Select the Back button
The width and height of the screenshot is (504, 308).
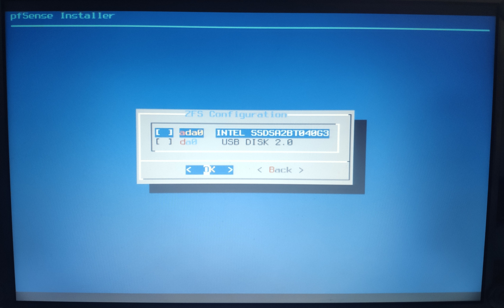pyautogui.click(x=280, y=170)
